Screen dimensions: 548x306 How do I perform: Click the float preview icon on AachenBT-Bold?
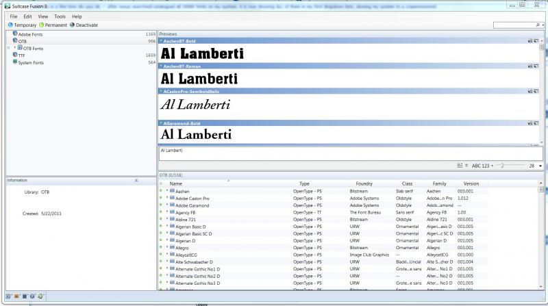(536, 41)
